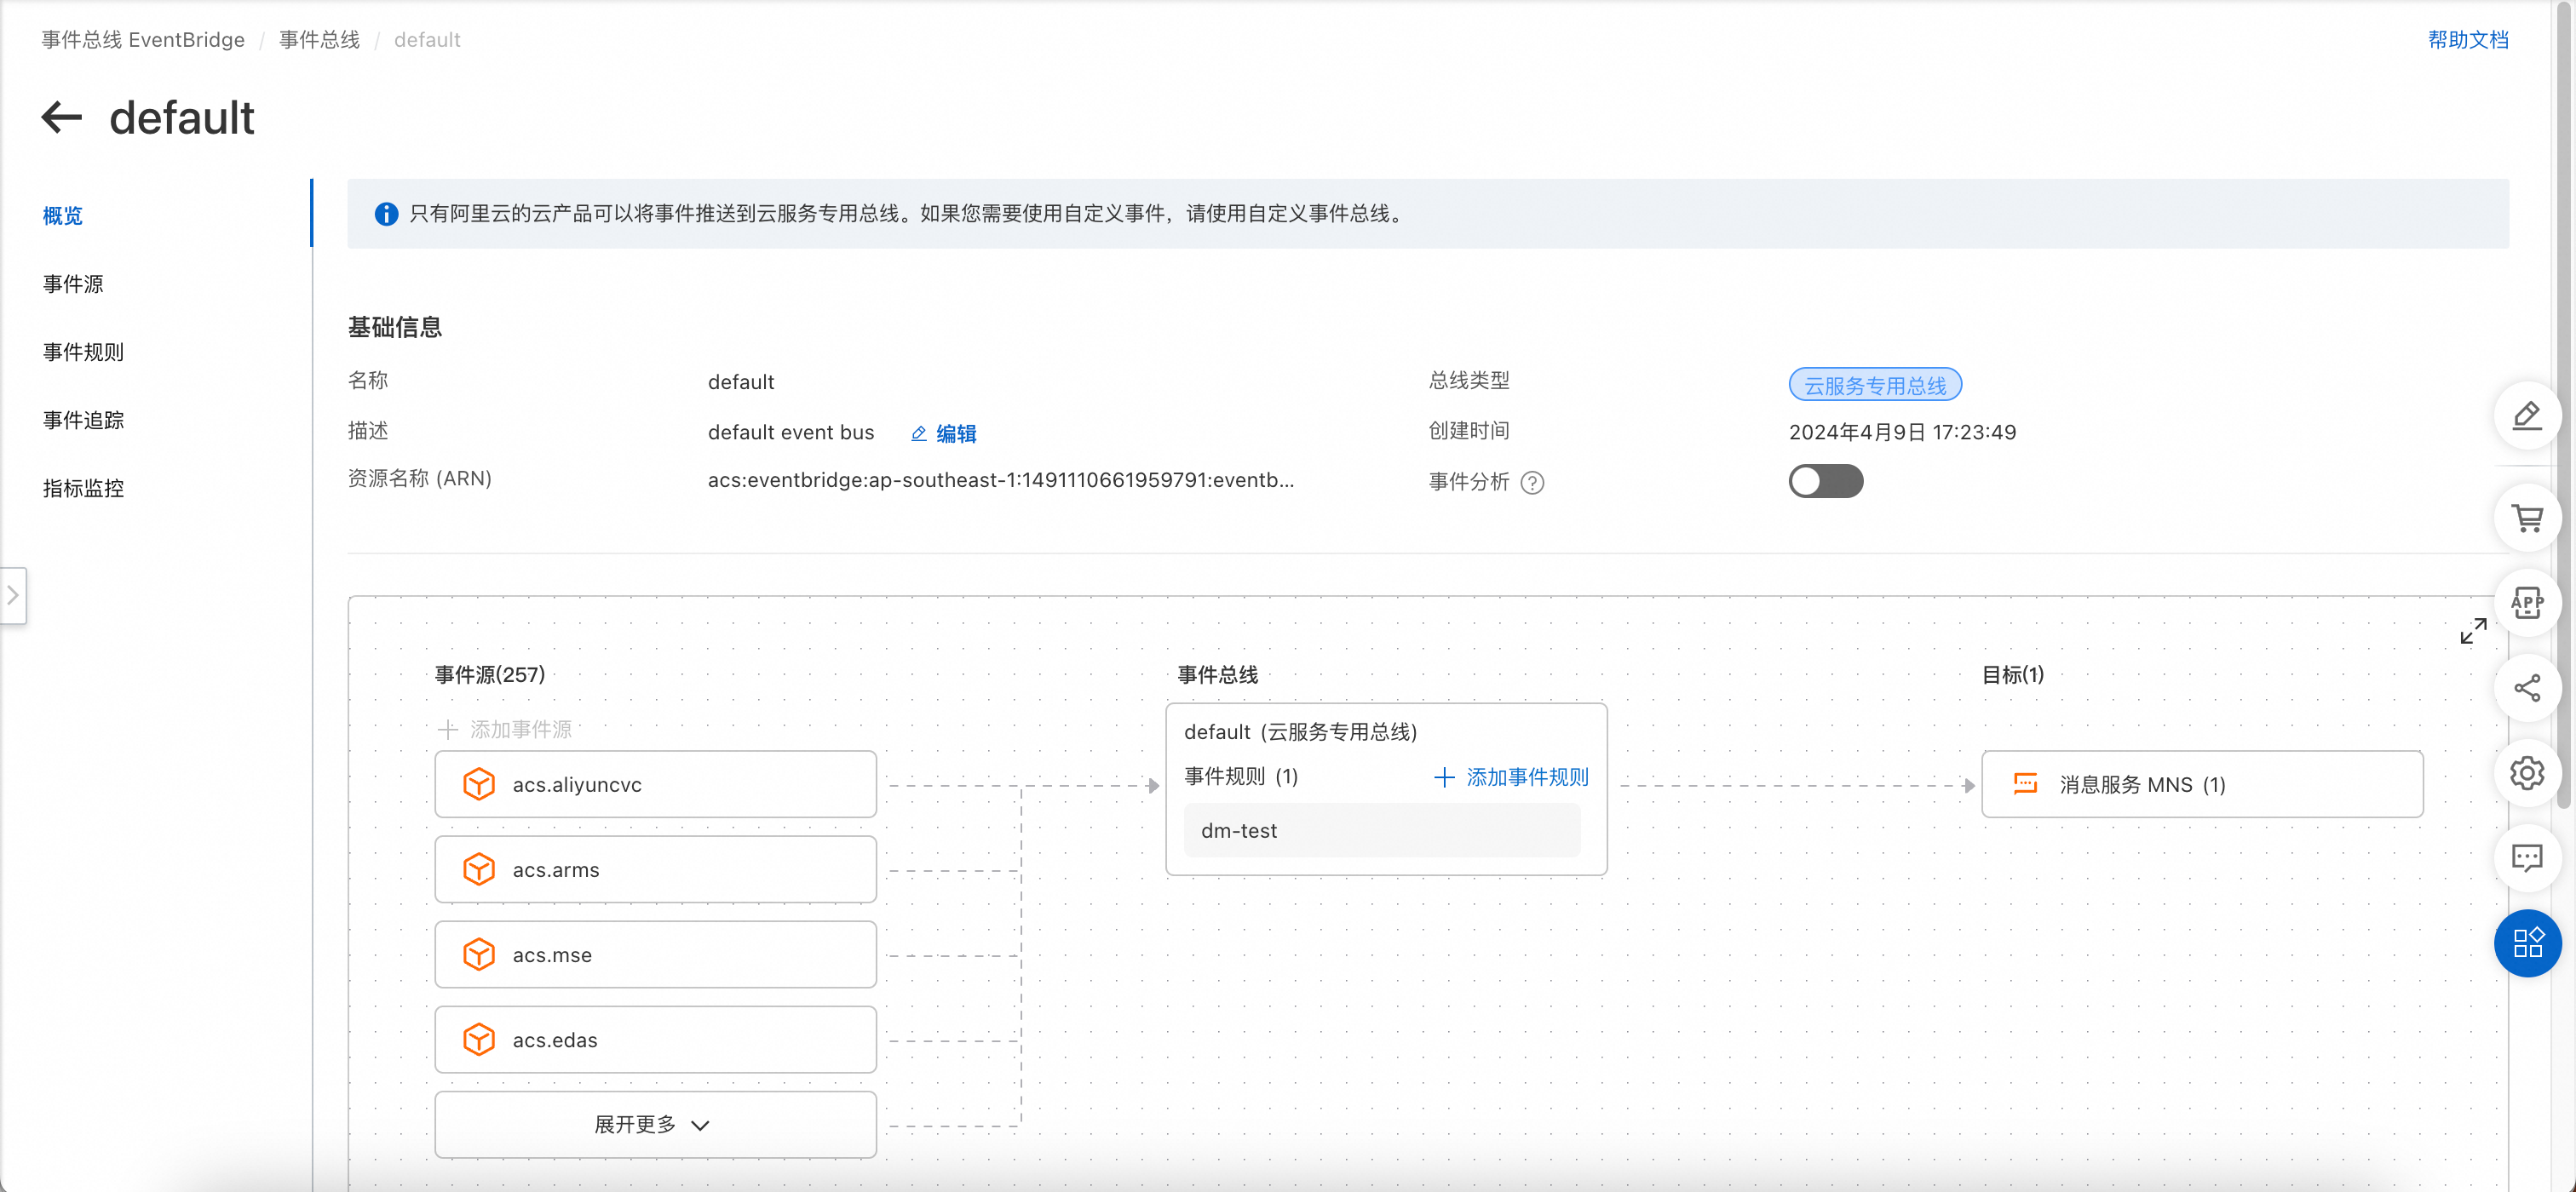2576x1192 pixels.
Task: Click the acs.arms cube icon
Action: tap(479, 869)
